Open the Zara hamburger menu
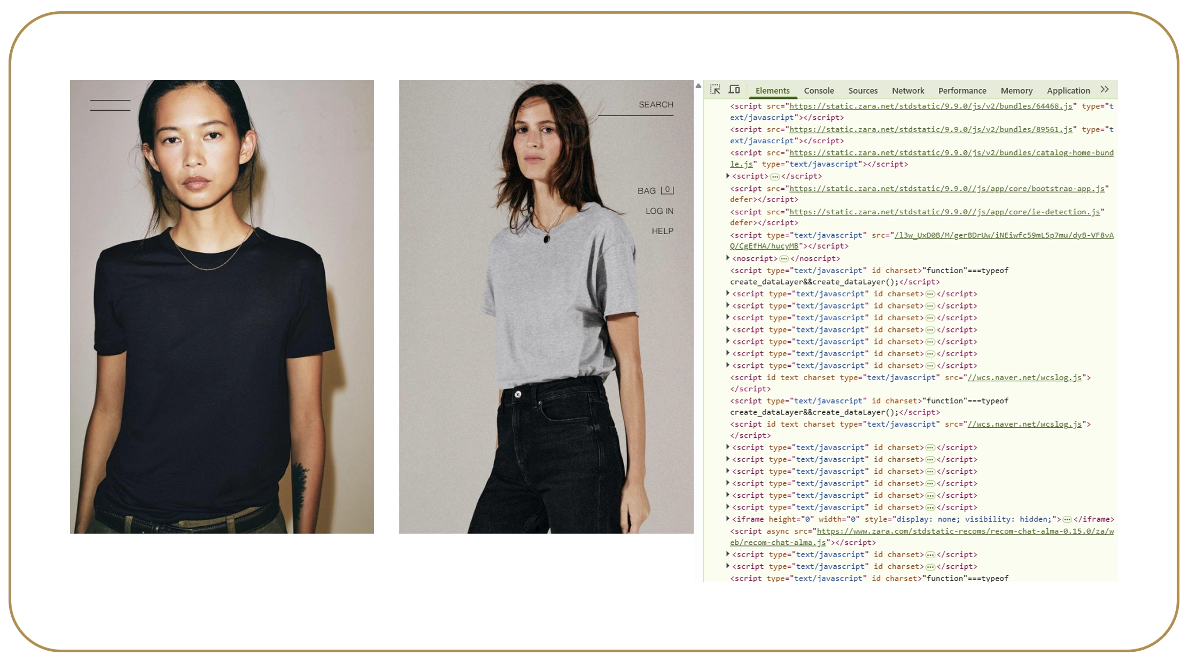 pyautogui.click(x=110, y=105)
